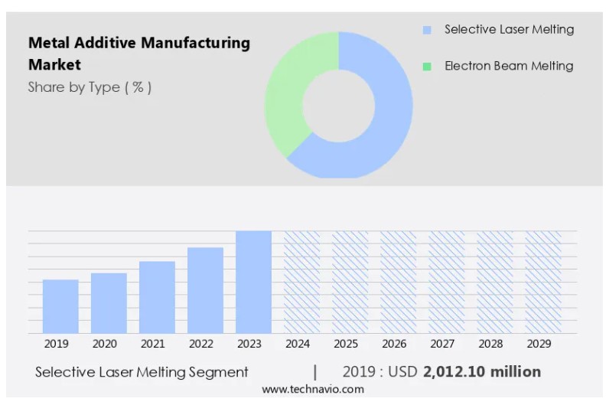Select the hatched forecast bar for 2026
Viewport: 609px width, 405px height.
(x=399, y=282)
